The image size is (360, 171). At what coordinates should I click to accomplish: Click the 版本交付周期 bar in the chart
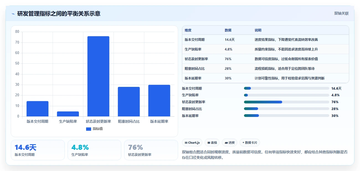pos(37,109)
